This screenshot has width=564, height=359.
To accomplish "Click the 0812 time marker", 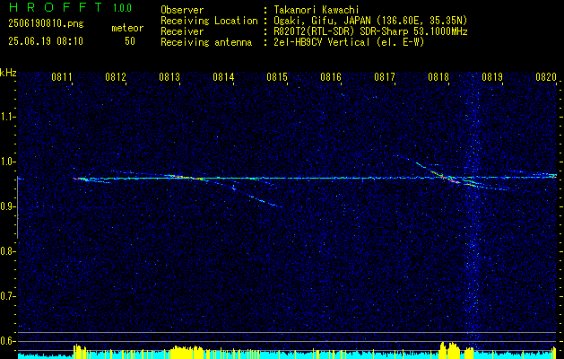I will pos(116,76).
